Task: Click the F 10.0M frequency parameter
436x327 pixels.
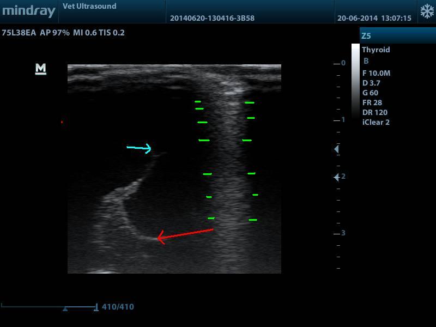Action: pyautogui.click(x=376, y=73)
